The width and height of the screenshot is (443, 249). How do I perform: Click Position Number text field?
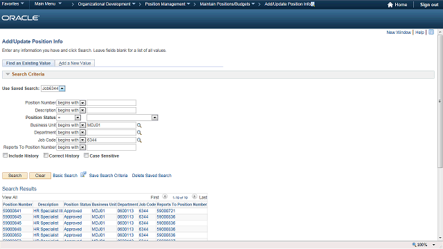pos(111,103)
